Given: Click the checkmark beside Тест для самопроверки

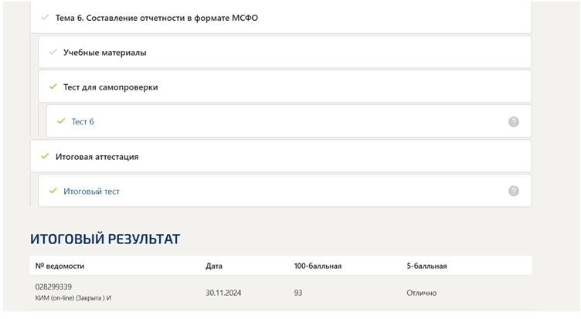Looking at the screenshot, I should pos(53,87).
